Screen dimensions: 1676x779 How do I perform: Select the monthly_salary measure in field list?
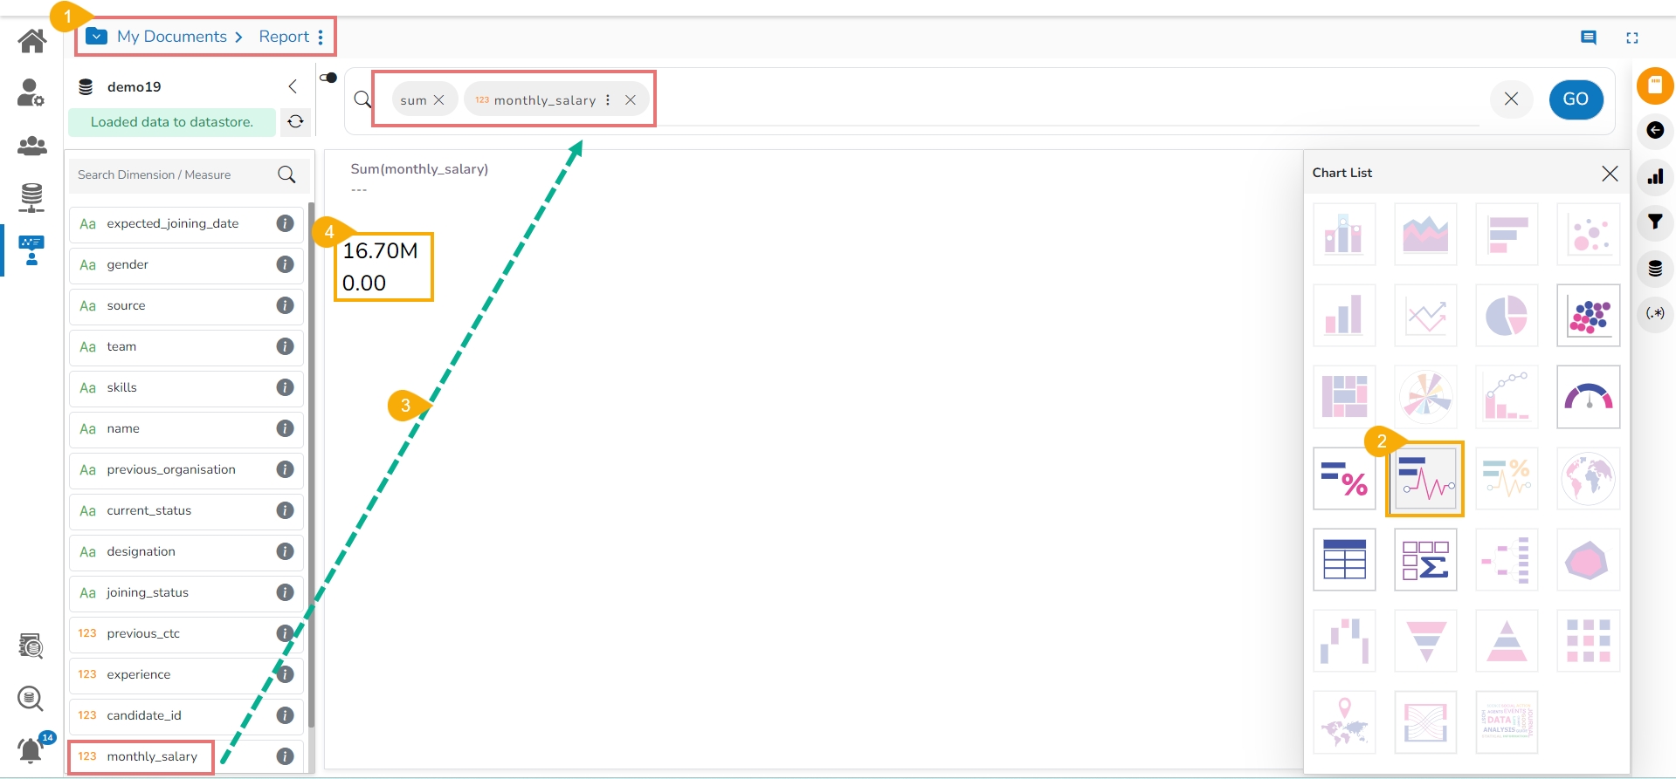(186, 756)
